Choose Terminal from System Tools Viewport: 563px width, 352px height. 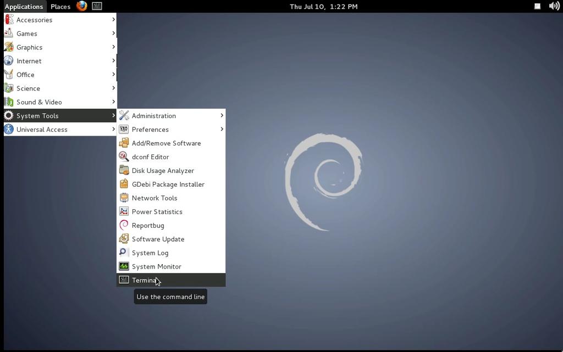(x=171, y=280)
